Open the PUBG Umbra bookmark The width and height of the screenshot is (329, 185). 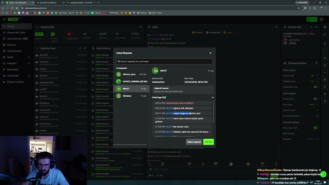click(x=113, y=13)
